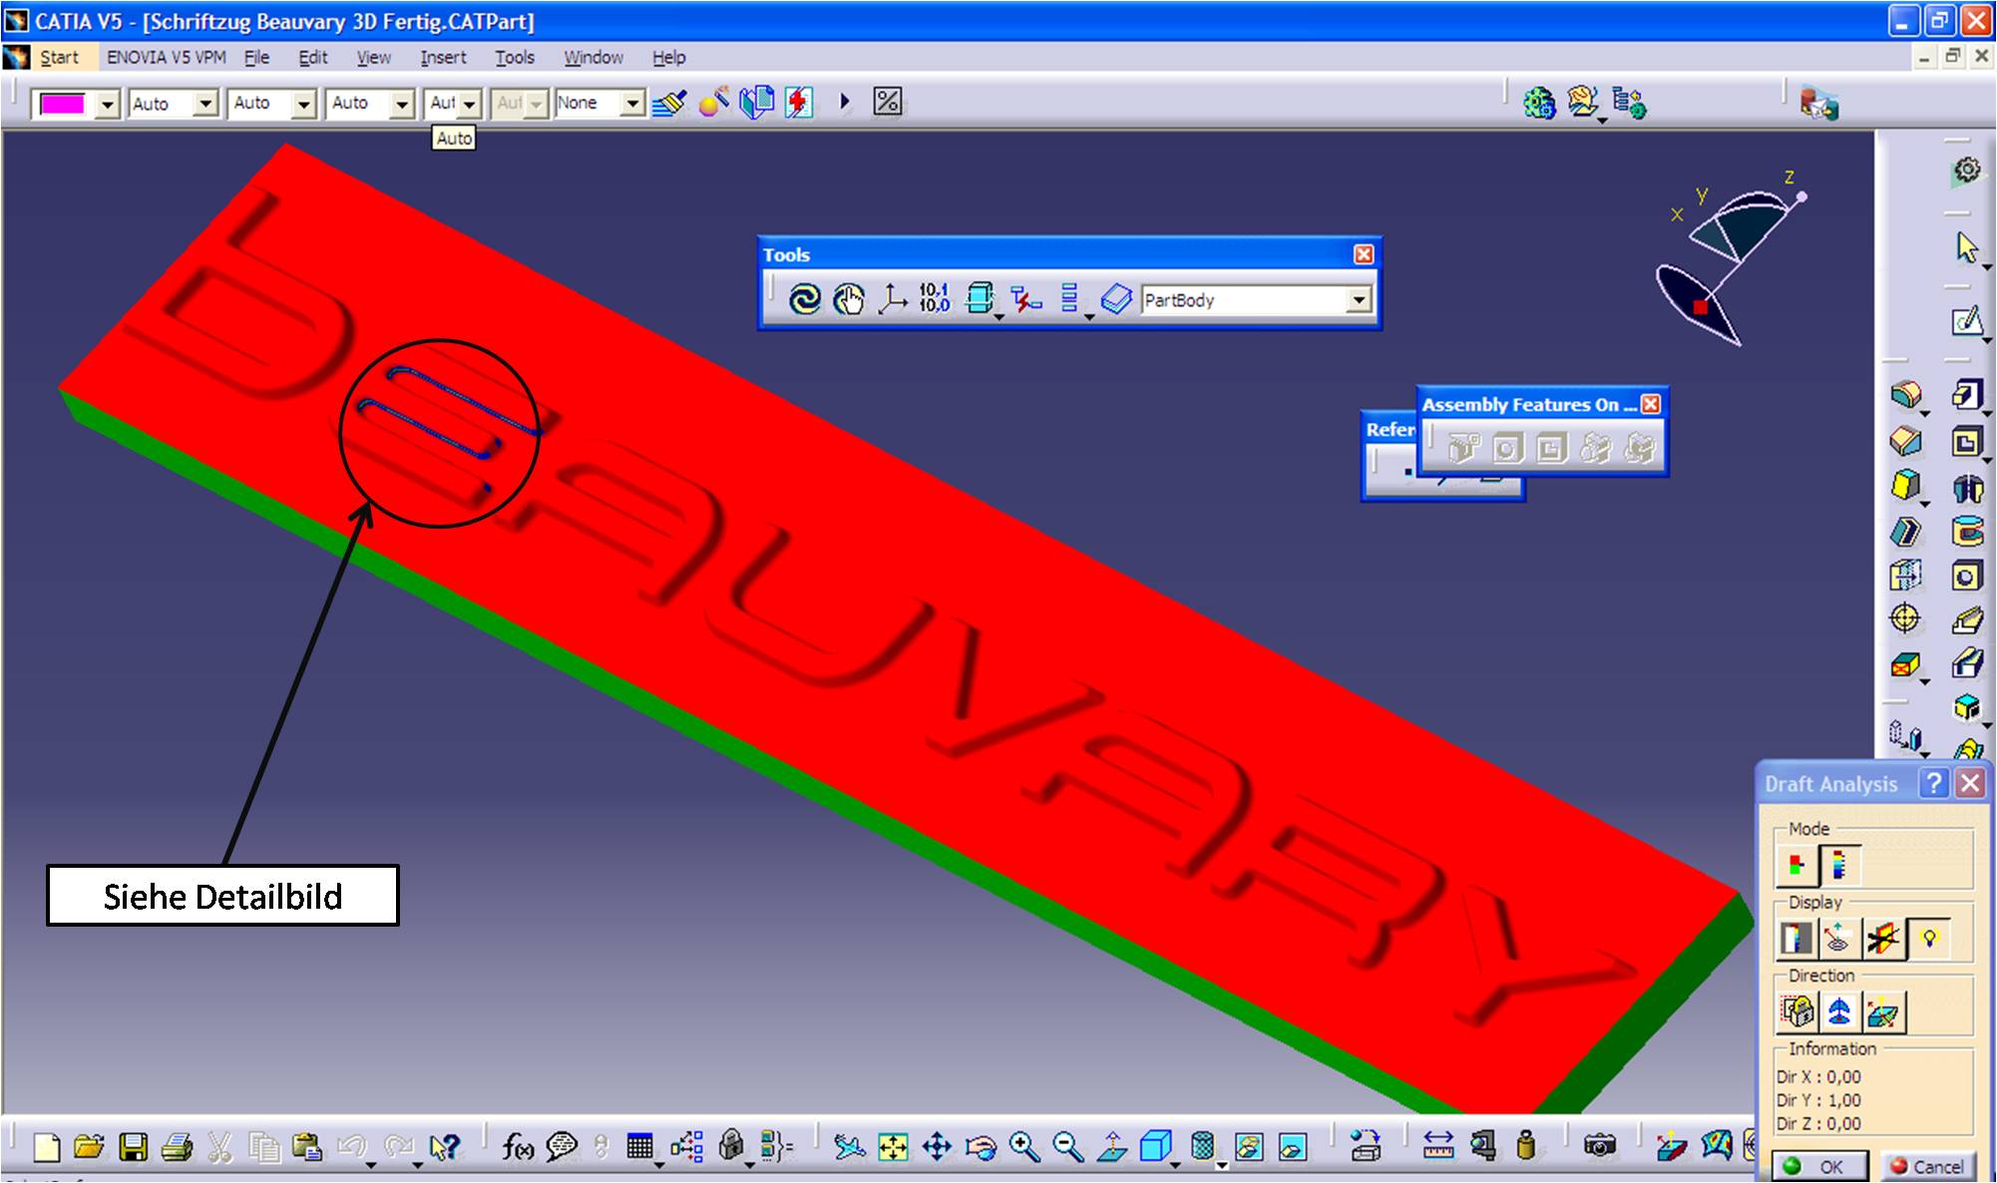
Task: Open the PartBody dropdown in the Tools toolbar
Action: pos(1358,300)
